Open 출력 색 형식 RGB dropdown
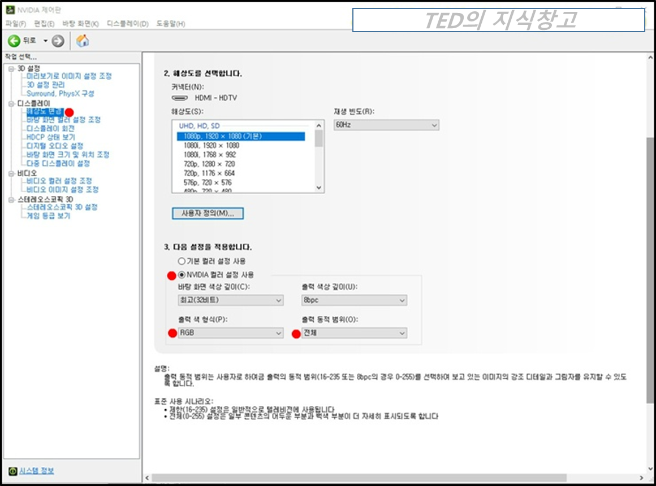 (231, 333)
